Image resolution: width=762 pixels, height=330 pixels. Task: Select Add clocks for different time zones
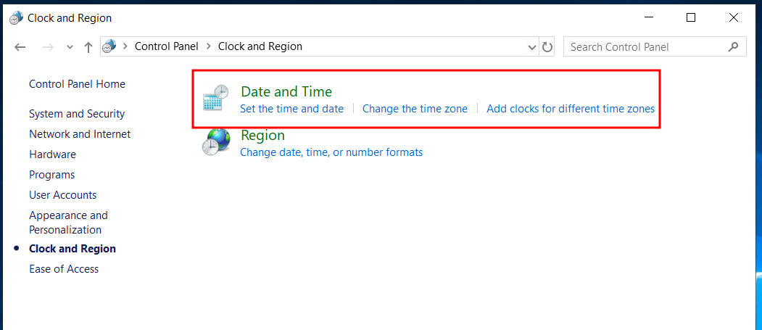click(571, 108)
